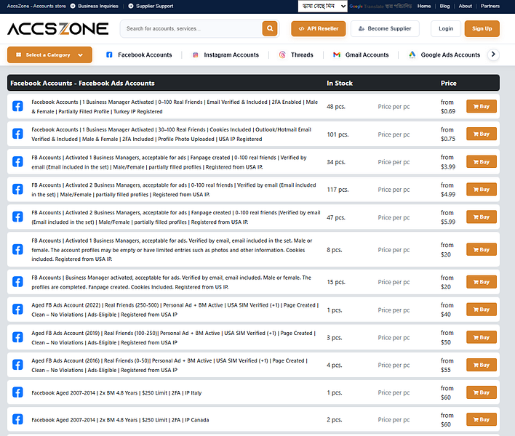This screenshot has height=436, width=515.
Task: Open listing 'Facebook Aged 2007-2014 ... IP Canada'
Action: coord(120,419)
